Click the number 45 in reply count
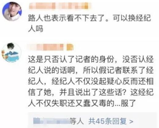The height and width of the screenshot is (128, 159). pos(100,121)
